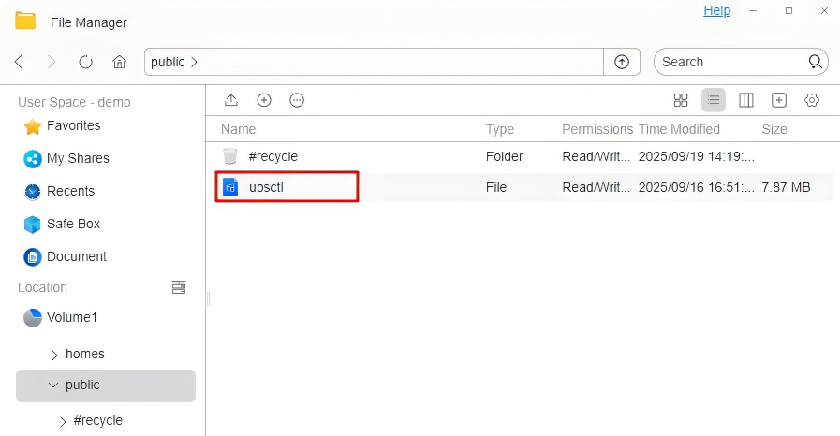
Task: Go back with the left arrow
Action: coord(19,62)
